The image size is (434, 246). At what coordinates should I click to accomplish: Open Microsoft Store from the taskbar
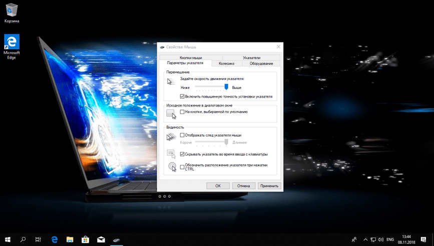[x=85, y=239]
